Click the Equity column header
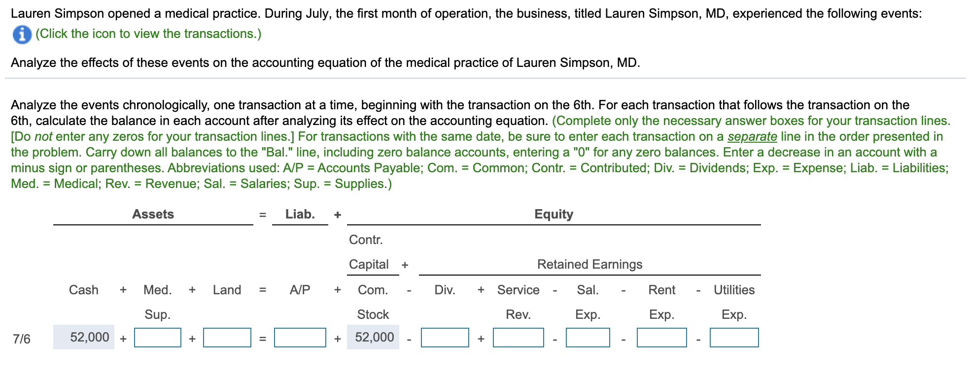 pyautogui.click(x=553, y=214)
